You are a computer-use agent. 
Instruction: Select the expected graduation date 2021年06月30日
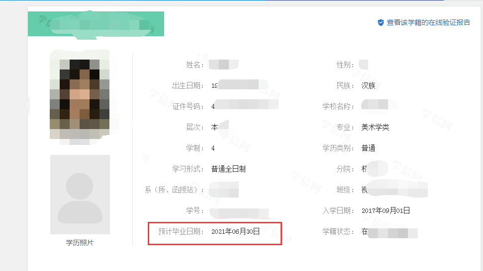[235, 231]
